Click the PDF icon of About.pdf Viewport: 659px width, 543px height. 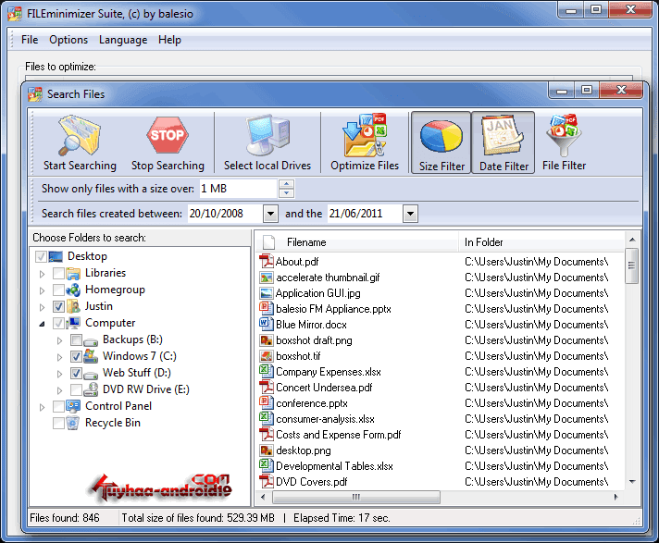pos(266,261)
